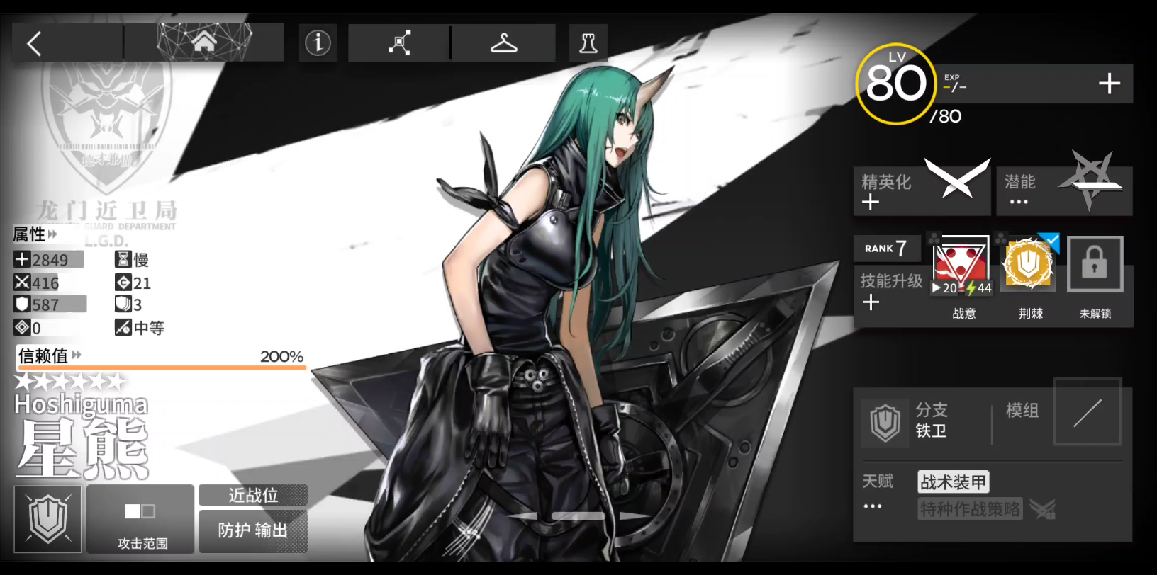Tap the deployment cost 21
Viewport: 1157px width, 575px height.
[x=133, y=283]
